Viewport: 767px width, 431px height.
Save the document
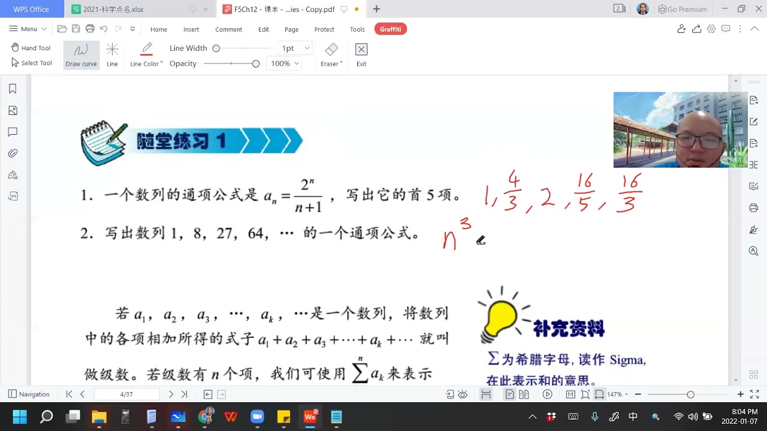pos(76,29)
